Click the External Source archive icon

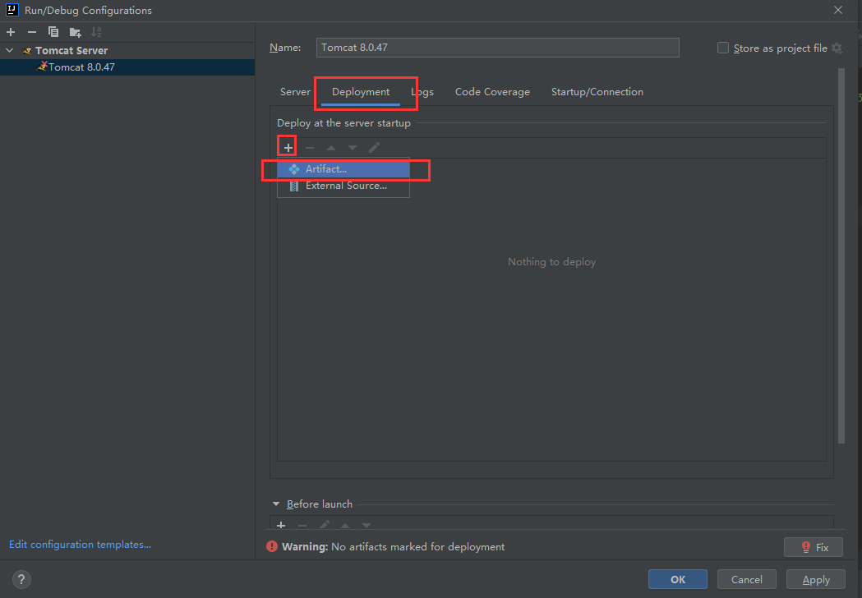pyautogui.click(x=294, y=186)
